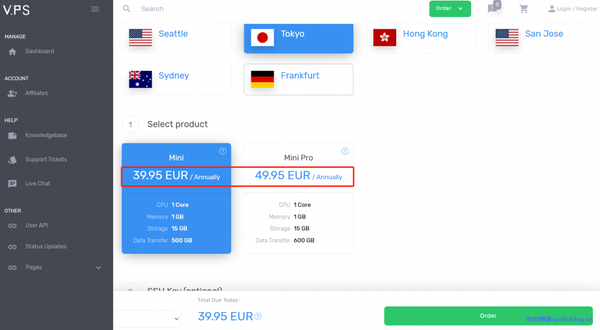Click the Dashboard home icon
Viewport: 600px width, 330px height.
[x=13, y=51]
